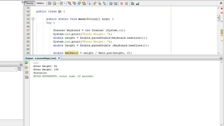
Task: Click the "run:" output line
Action: pos(36,63)
